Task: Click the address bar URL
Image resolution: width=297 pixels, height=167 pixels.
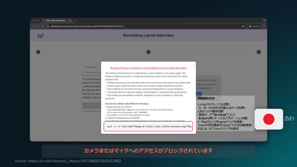Action: click(87, 26)
